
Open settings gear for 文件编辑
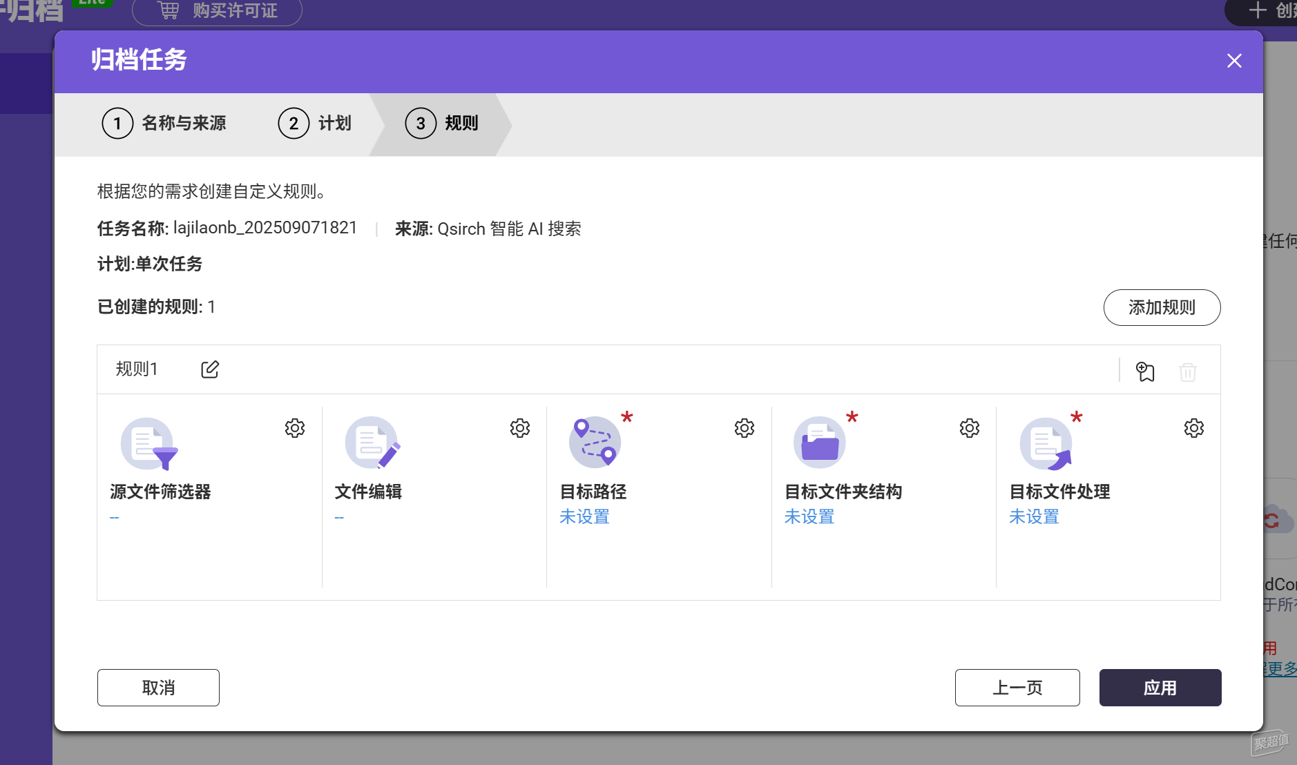tap(519, 428)
